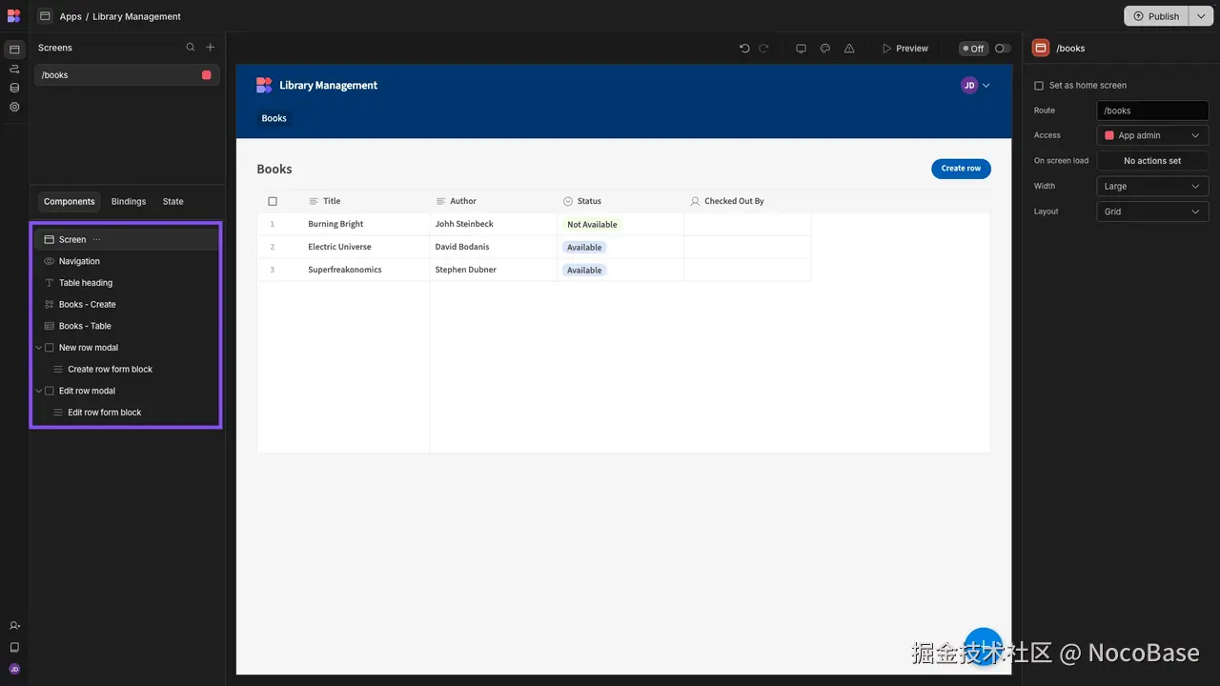The image size is (1220, 686).
Task: Toggle the switch next to Off label
Action: pyautogui.click(x=1002, y=49)
